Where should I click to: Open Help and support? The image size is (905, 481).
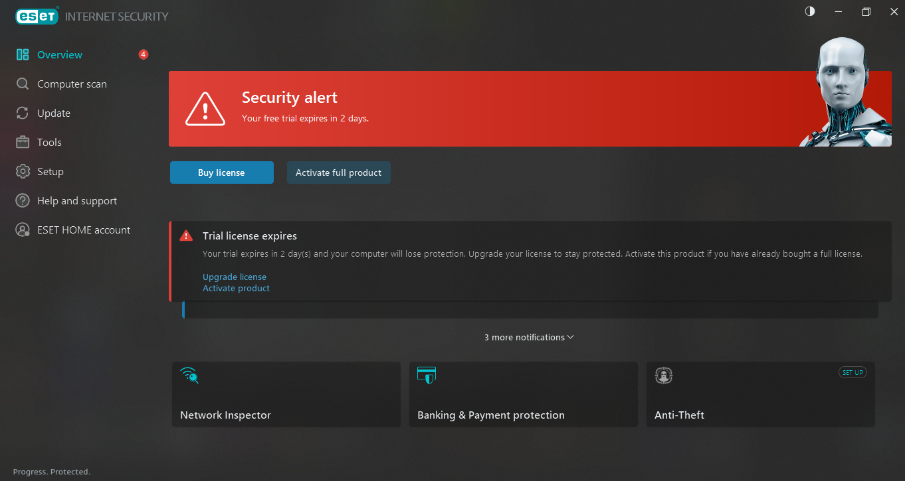[77, 201]
